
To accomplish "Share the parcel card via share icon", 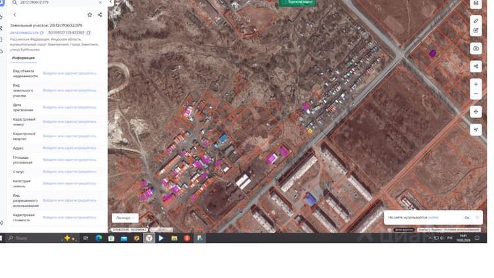I will click(100, 14).
